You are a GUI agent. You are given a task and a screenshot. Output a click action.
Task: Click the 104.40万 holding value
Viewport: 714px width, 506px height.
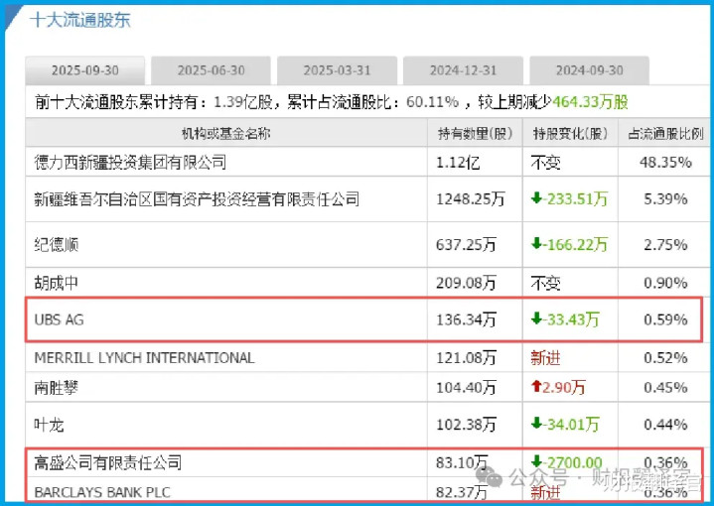[x=466, y=388]
